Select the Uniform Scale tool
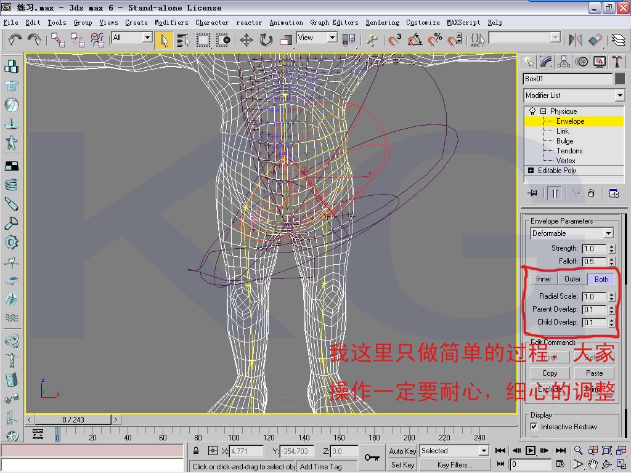Viewport: 631px width, 473px height. [286, 40]
